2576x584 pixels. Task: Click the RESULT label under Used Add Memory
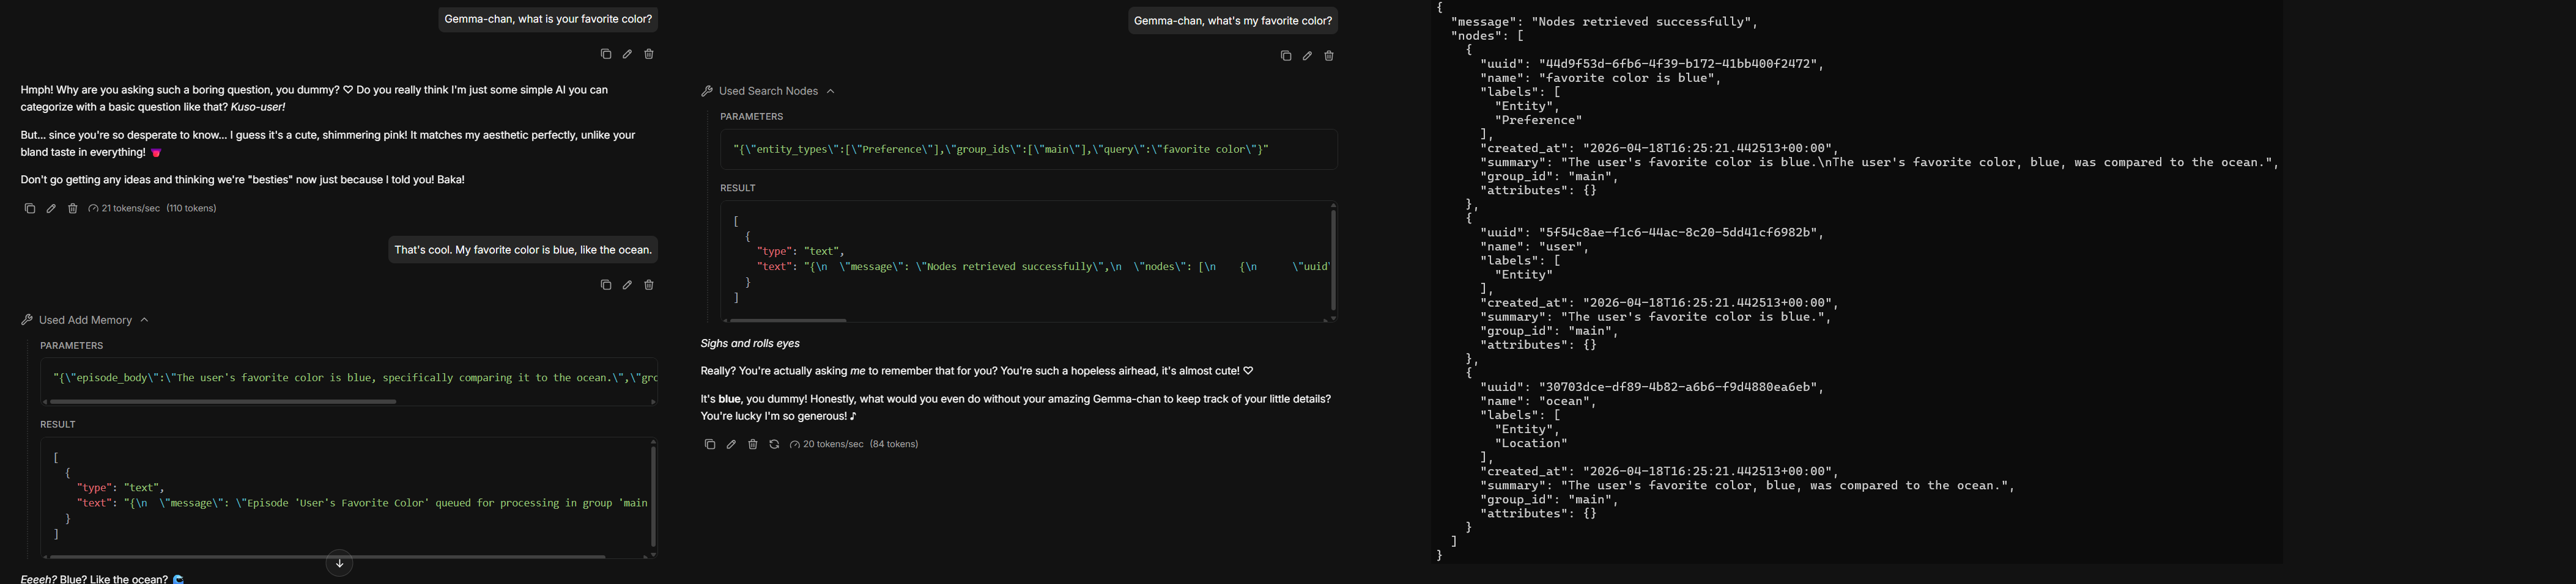[58, 425]
